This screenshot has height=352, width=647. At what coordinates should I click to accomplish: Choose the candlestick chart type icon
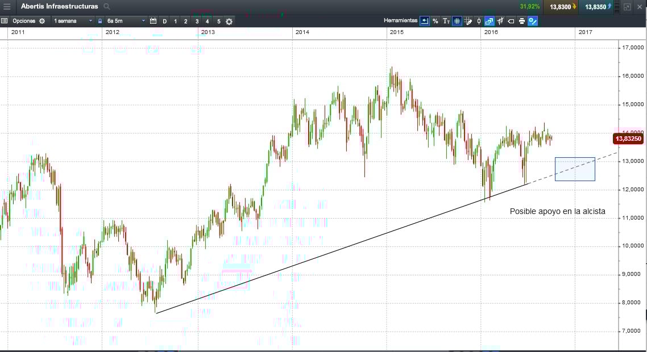(x=479, y=21)
